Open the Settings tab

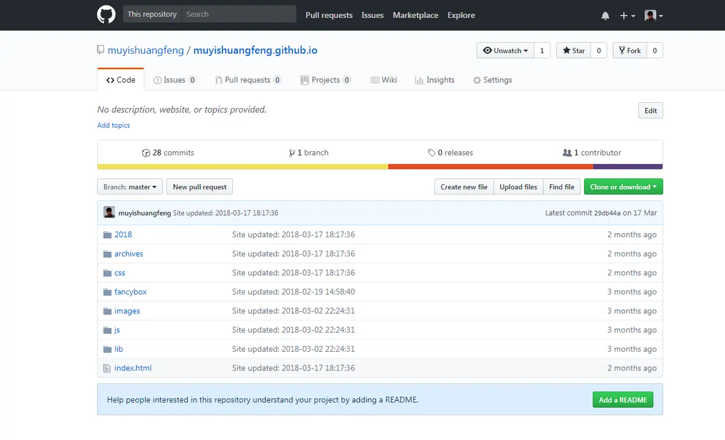point(492,80)
